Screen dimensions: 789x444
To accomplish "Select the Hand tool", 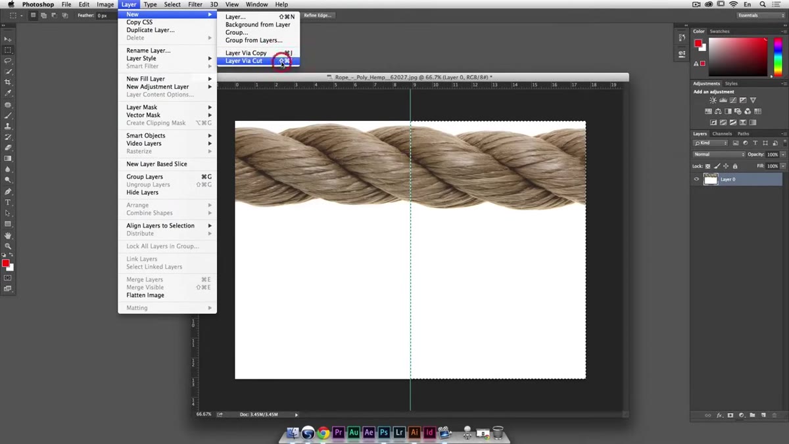I will [x=8, y=235].
